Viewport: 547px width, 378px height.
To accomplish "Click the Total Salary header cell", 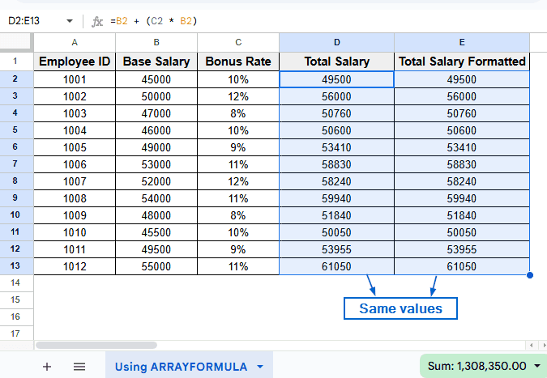I will 336,62.
